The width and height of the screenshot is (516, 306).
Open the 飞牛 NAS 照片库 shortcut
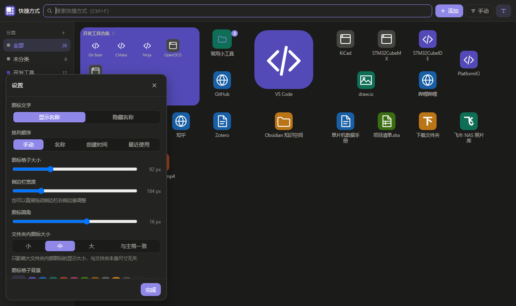(469, 127)
